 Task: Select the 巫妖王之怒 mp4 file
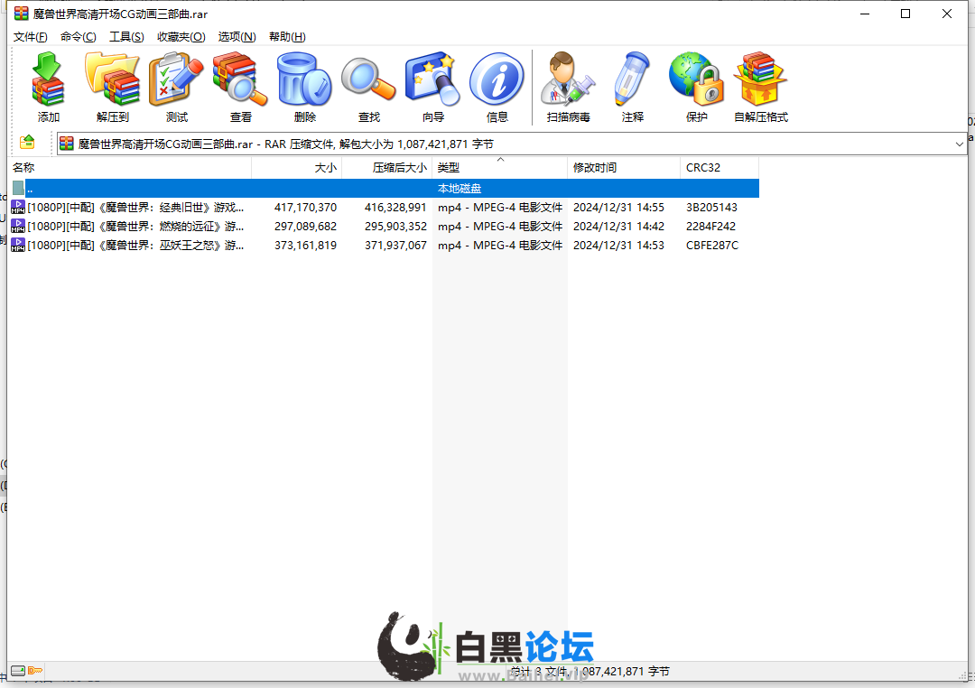(383, 245)
